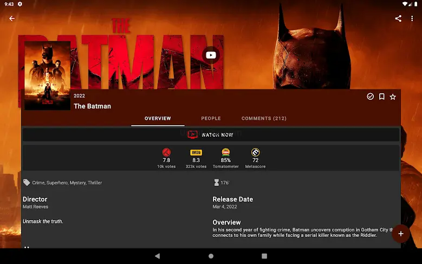This screenshot has height=264, width=422.
Task: Tap the battery status icon
Action: (416, 4)
